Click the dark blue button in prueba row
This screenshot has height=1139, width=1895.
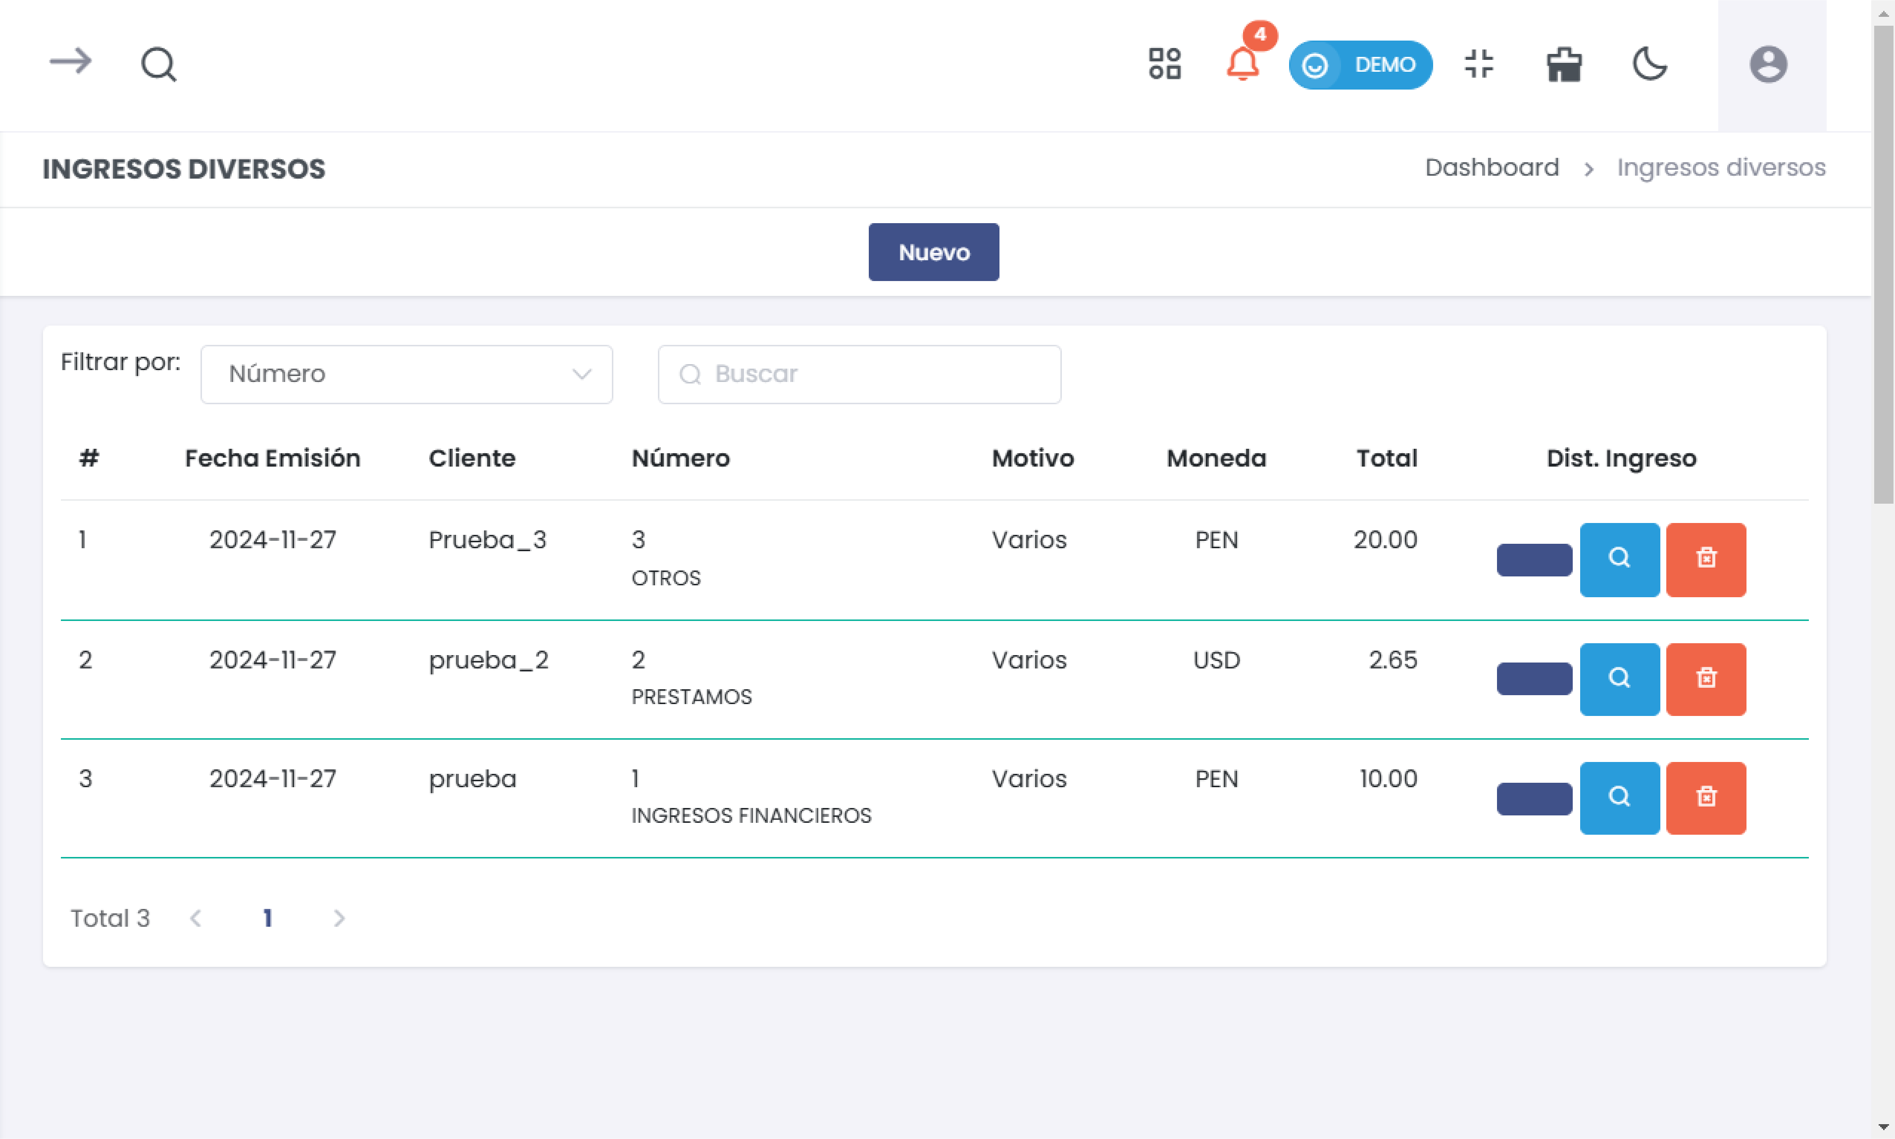[1533, 798]
